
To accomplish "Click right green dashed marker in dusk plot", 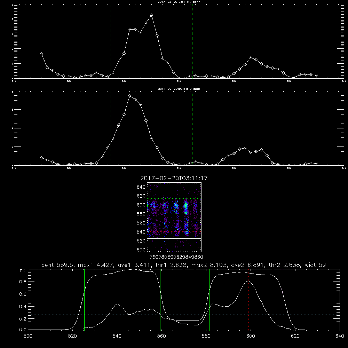I will [192, 128].
